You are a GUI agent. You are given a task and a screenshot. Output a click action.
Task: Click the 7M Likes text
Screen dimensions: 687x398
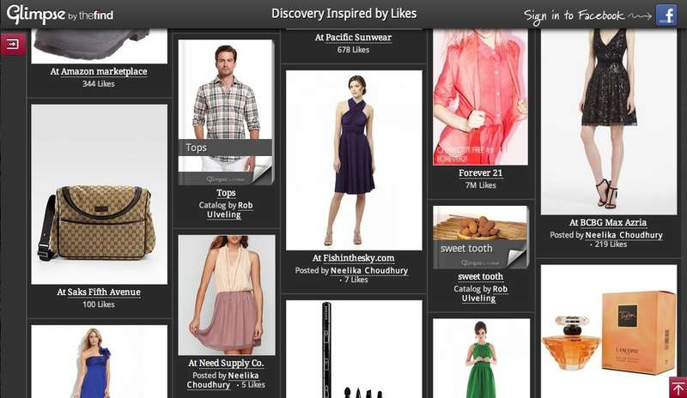point(481,185)
